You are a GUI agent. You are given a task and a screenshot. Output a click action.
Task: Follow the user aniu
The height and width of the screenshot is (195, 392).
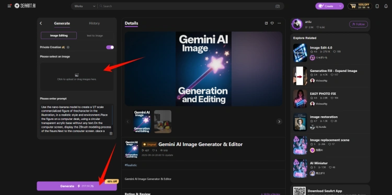pos(358,24)
